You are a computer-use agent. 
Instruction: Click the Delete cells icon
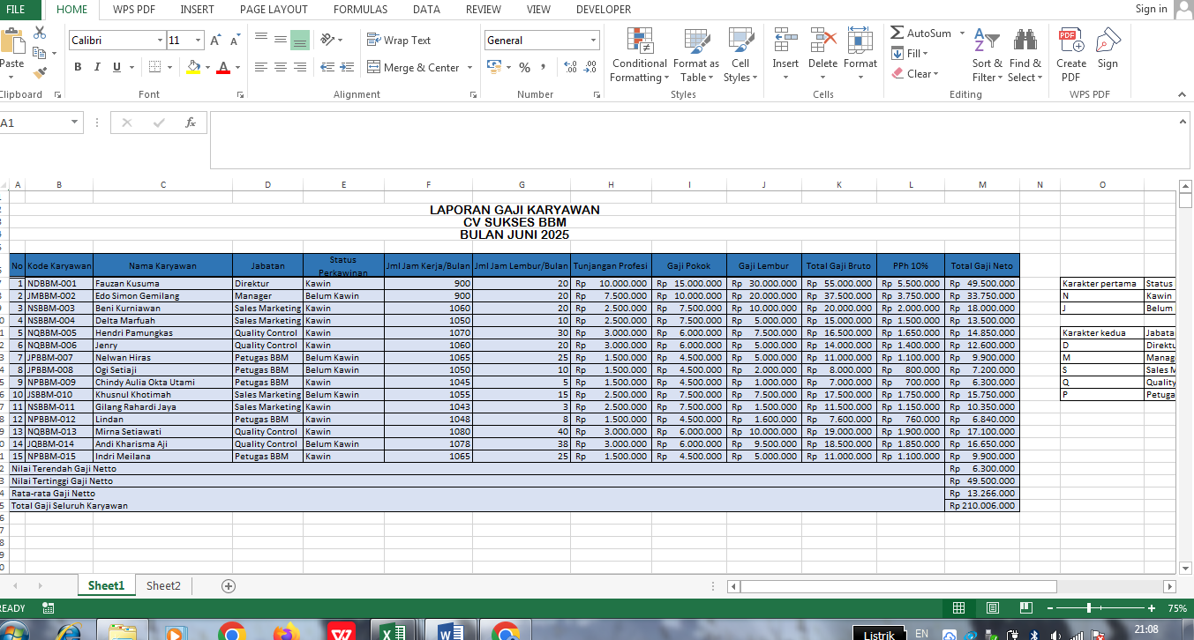822,41
